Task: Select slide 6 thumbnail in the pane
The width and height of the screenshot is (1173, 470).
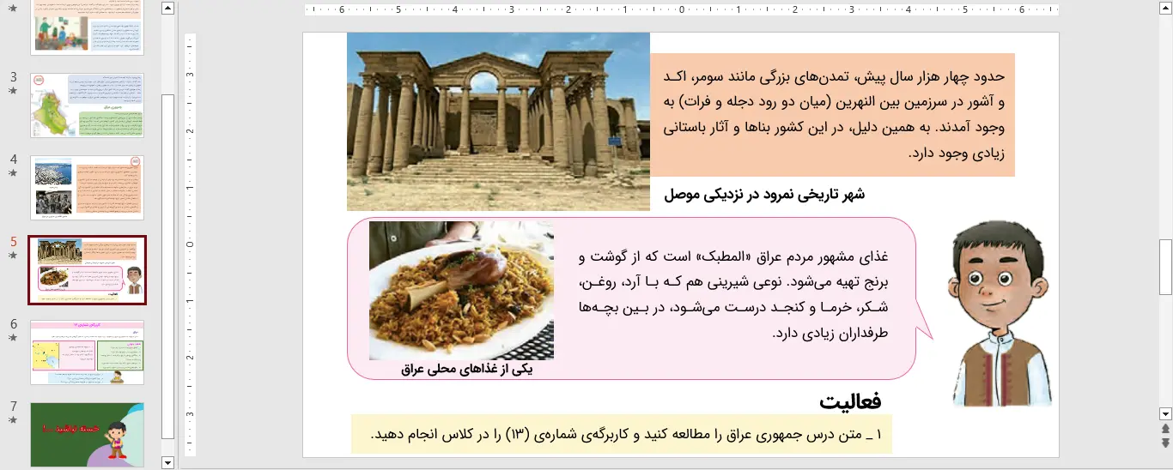Action: 88,352
